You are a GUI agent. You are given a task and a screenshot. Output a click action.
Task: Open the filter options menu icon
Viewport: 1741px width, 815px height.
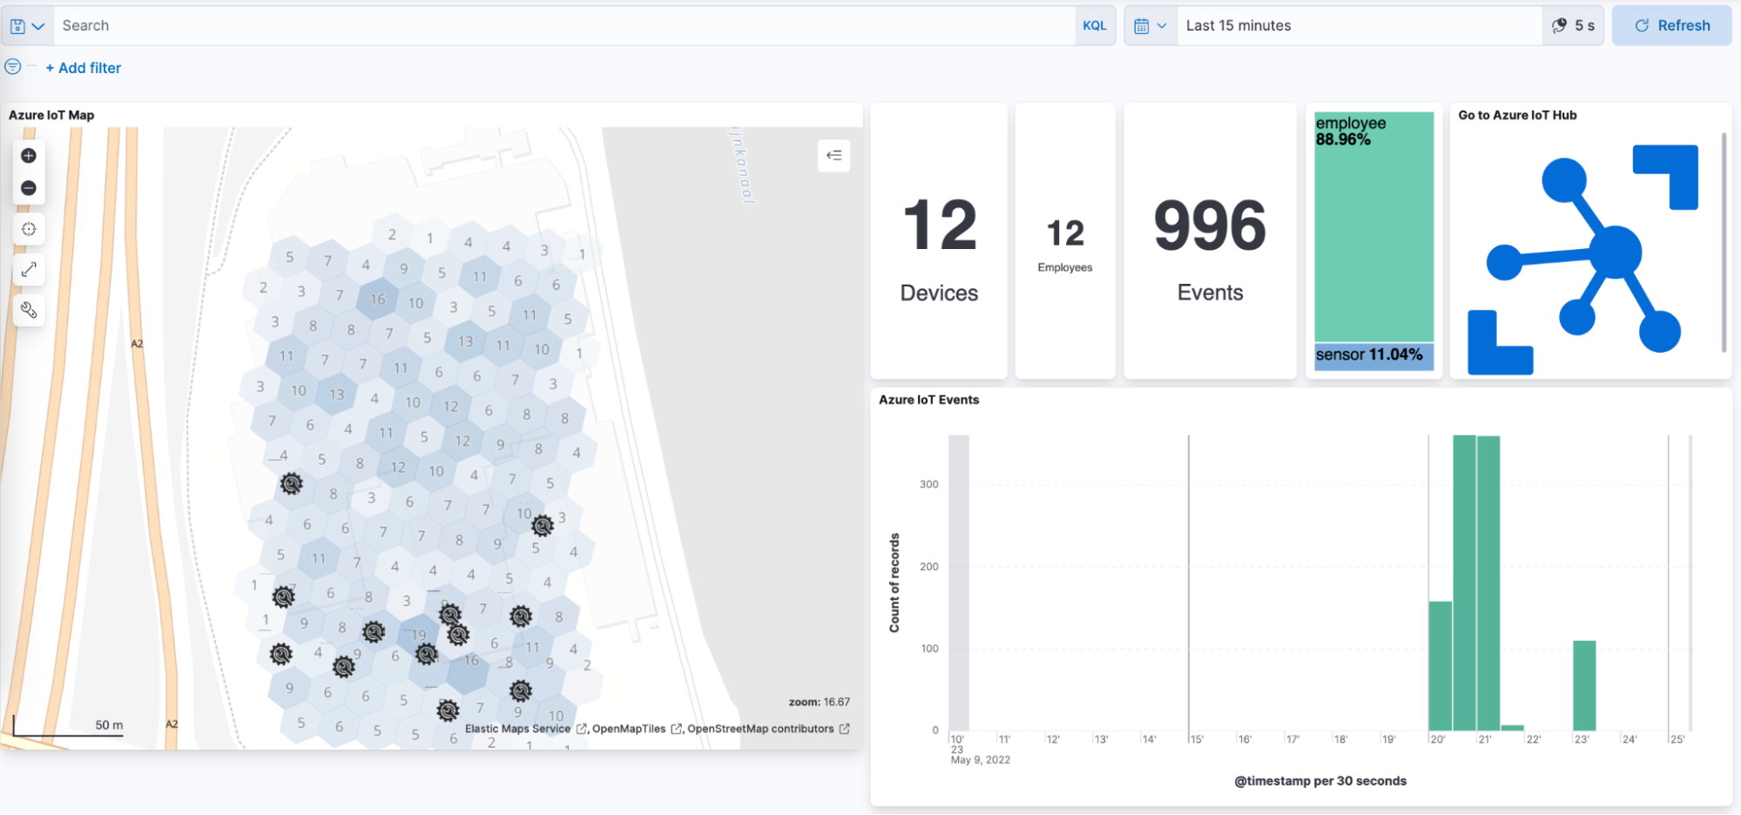point(13,67)
